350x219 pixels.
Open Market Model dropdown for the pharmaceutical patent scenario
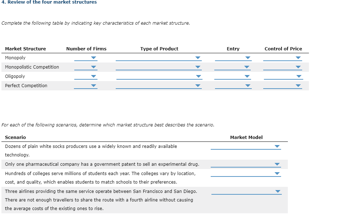[277, 164]
